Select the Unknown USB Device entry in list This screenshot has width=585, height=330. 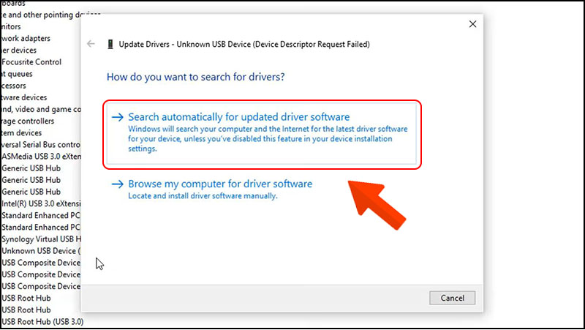[x=40, y=251]
